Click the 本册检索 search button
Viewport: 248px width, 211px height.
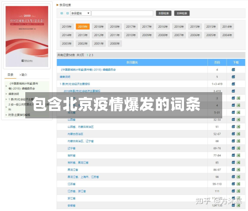click(x=164, y=13)
